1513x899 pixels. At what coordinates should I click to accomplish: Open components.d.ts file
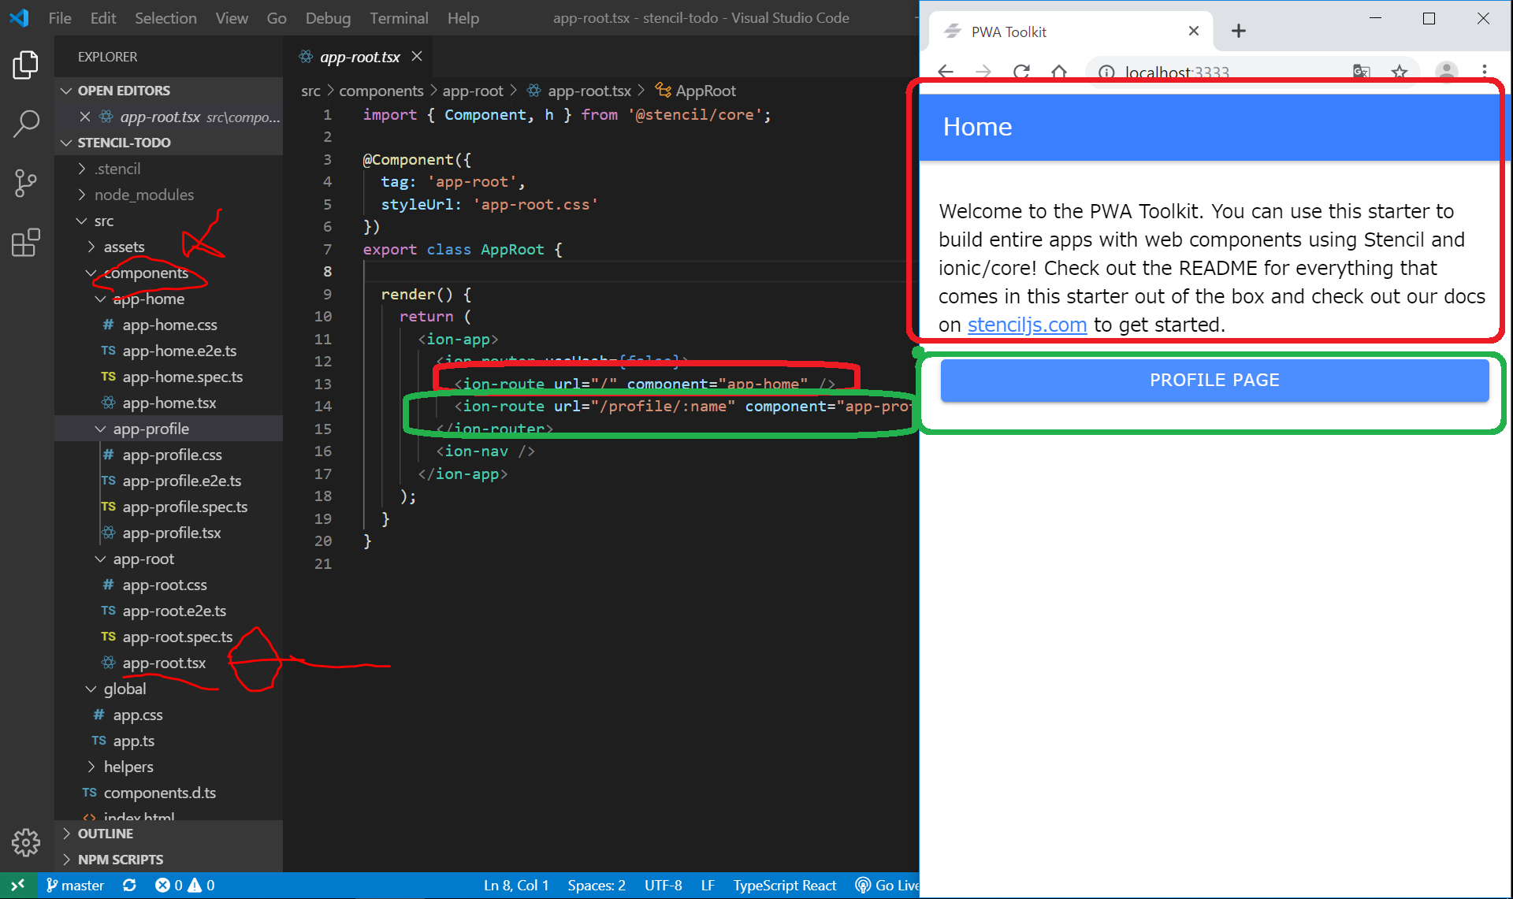coord(159,793)
